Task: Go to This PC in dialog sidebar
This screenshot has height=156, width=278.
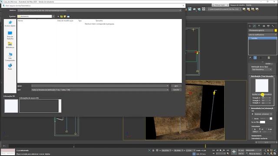Action: [10, 57]
